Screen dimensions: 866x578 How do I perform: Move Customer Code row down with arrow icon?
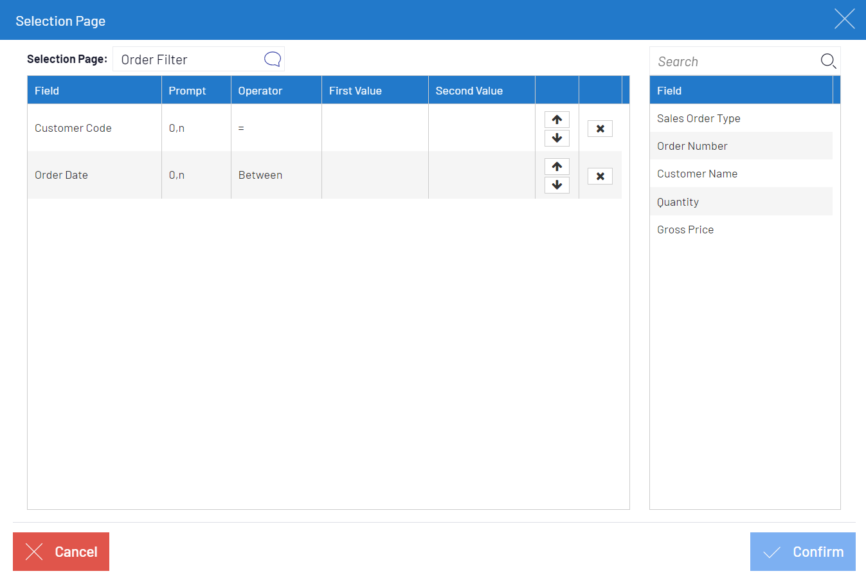557,138
